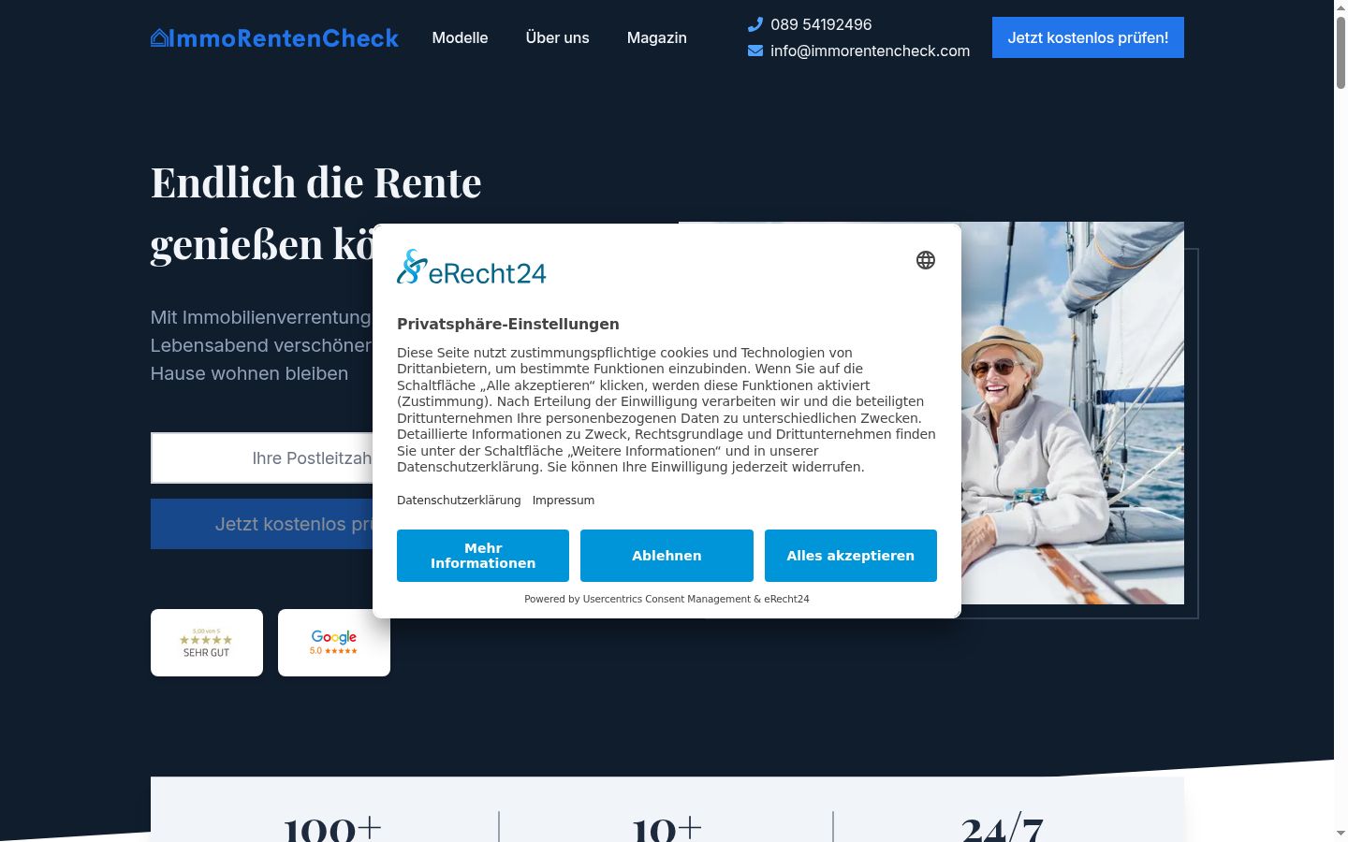
Task: Click Mehr Informationen button
Action: 483,556
